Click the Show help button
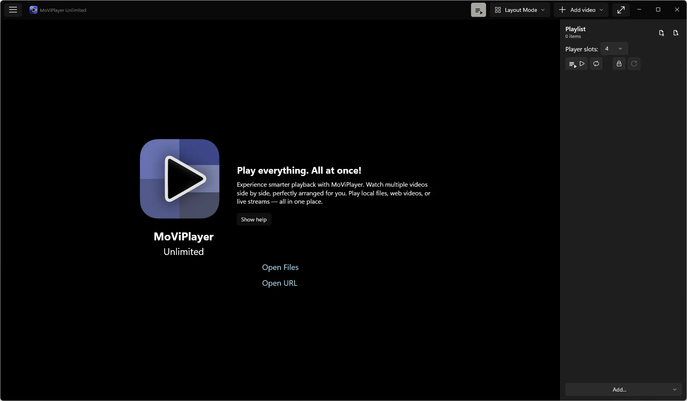 [254, 219]
